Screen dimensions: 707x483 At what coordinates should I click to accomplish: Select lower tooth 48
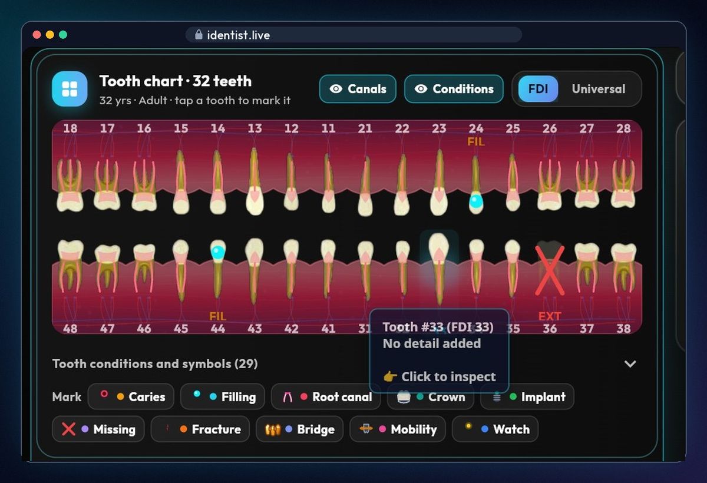(70, 266)
